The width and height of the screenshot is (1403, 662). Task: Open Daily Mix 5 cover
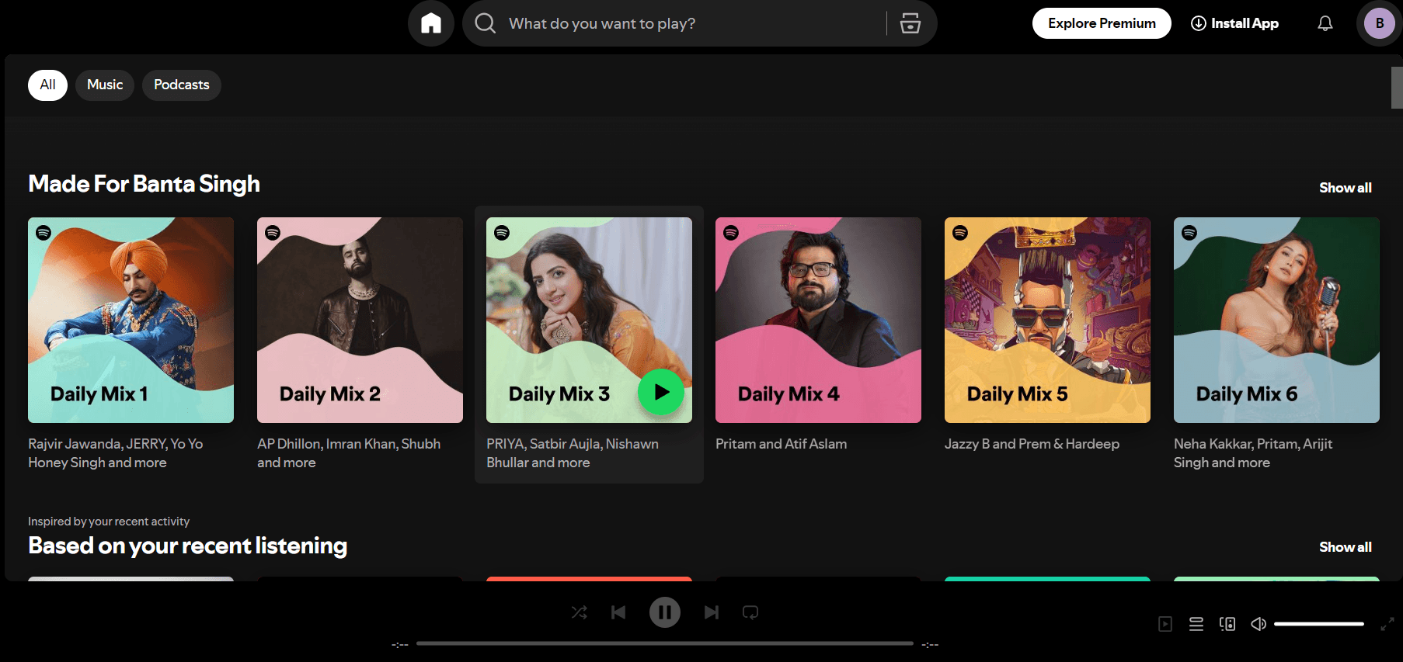coord(1047,320)
